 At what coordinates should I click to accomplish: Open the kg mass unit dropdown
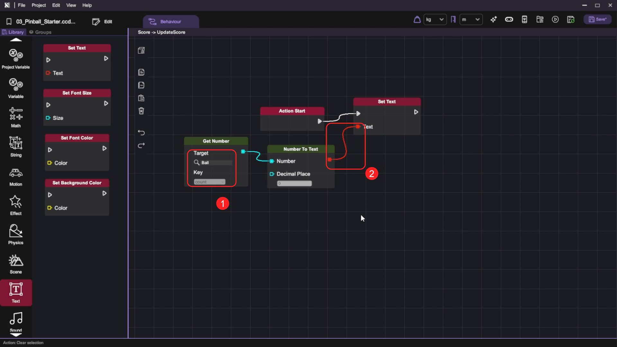(435, 20)
